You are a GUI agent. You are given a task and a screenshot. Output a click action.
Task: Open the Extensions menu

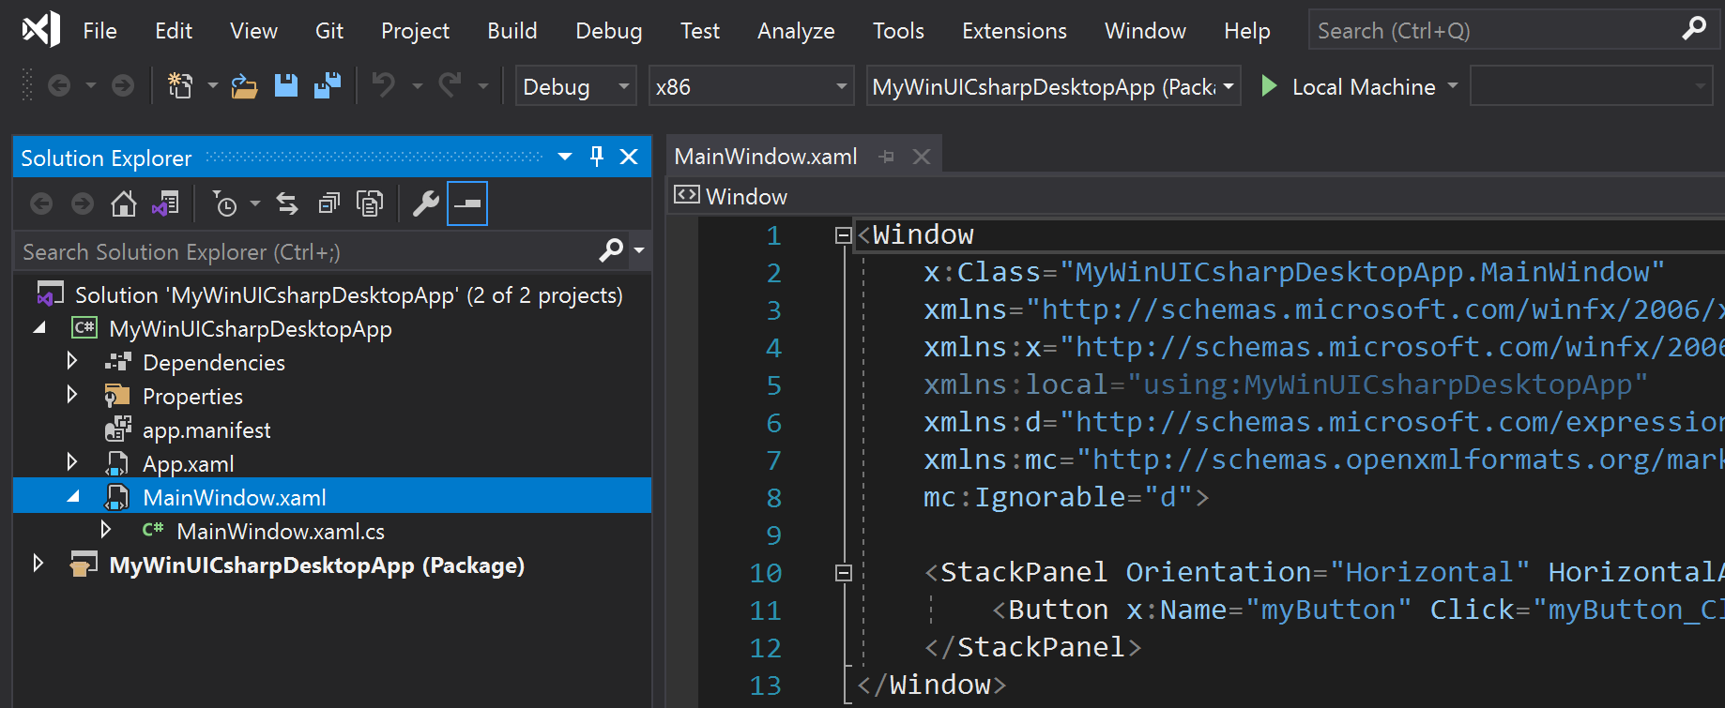coord(1015,31)
